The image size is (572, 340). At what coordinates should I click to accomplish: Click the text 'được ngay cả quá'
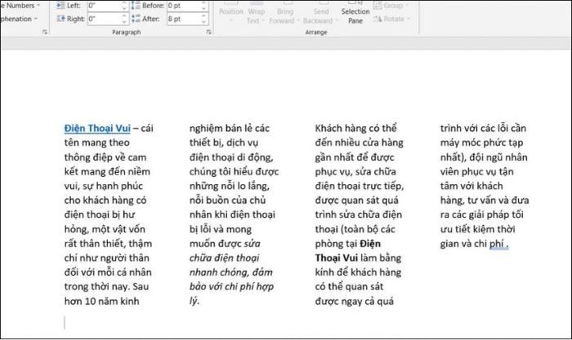pos(354,302)
